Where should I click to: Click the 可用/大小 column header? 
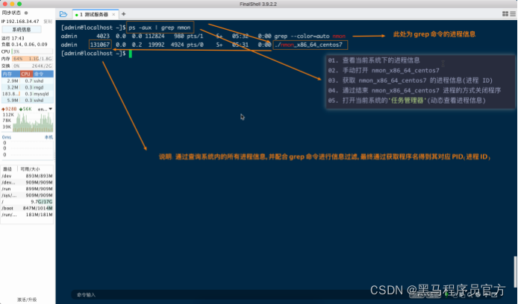(x=30, y=169)
